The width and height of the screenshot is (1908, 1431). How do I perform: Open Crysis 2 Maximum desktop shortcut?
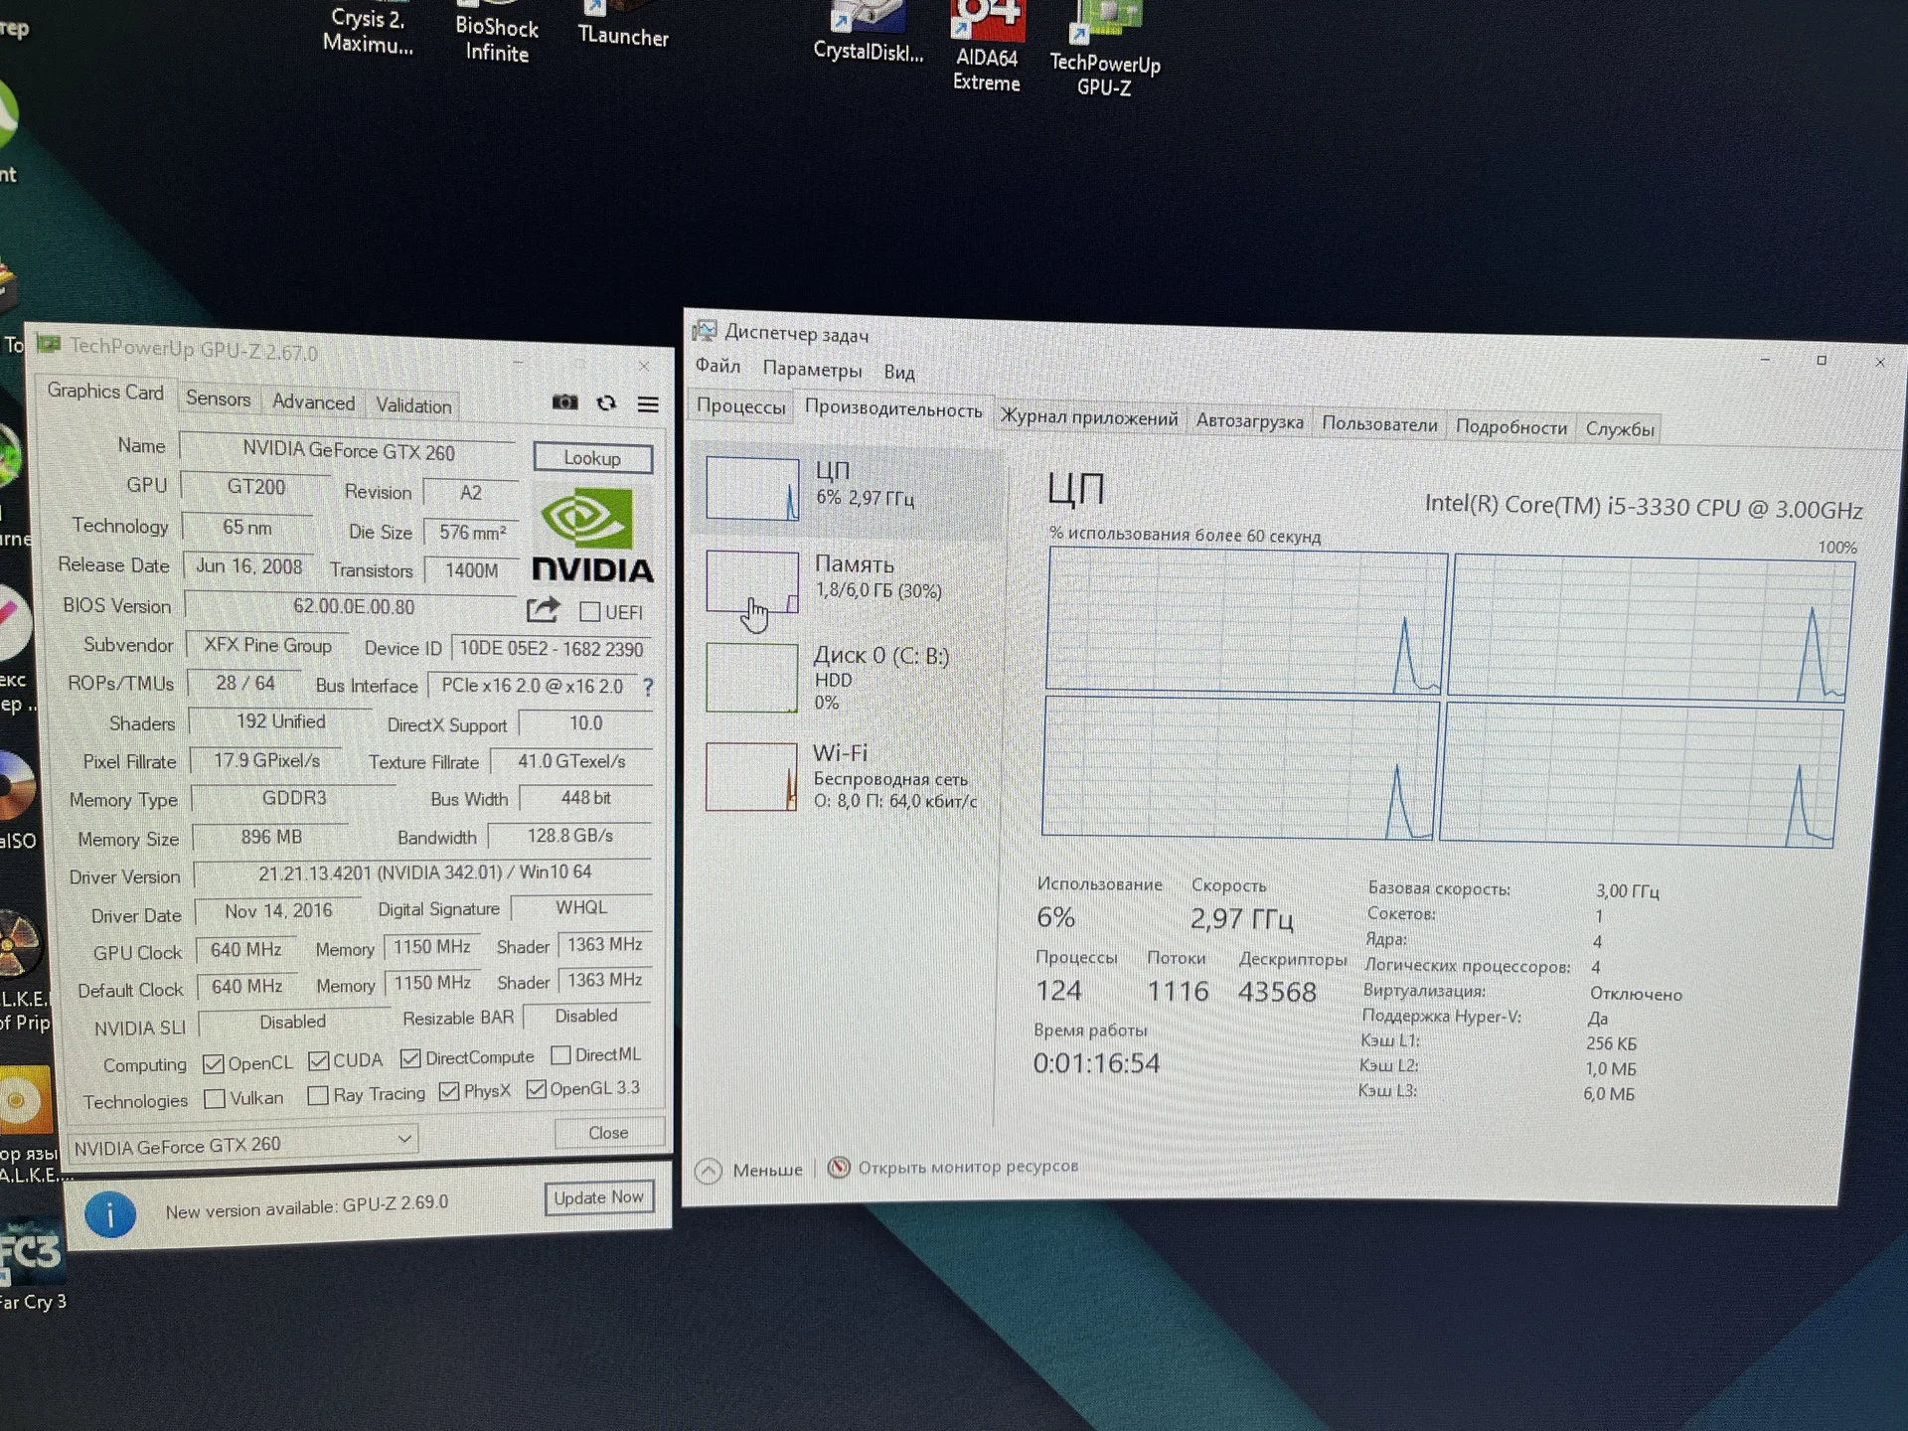(369, 28)
